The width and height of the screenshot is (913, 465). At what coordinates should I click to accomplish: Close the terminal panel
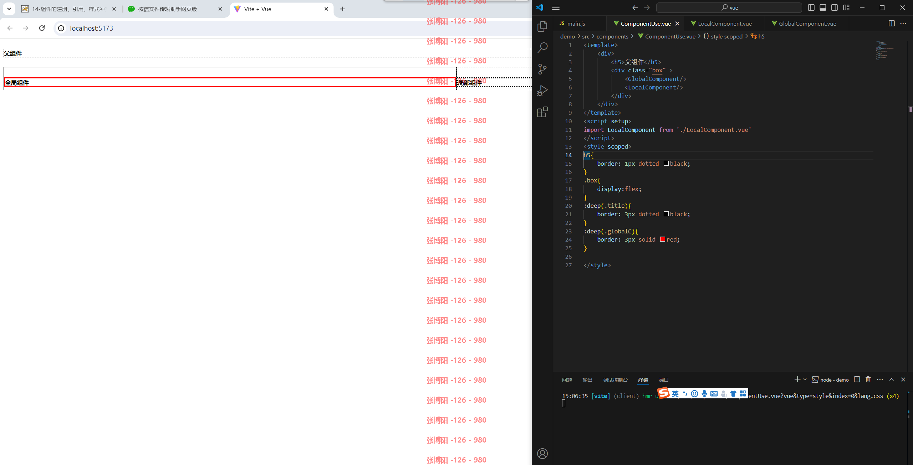click(x=903, y=379)
